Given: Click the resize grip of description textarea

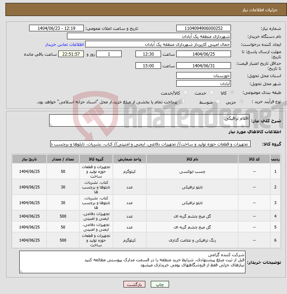Looking at the screenshot, I should coord(51,125).
